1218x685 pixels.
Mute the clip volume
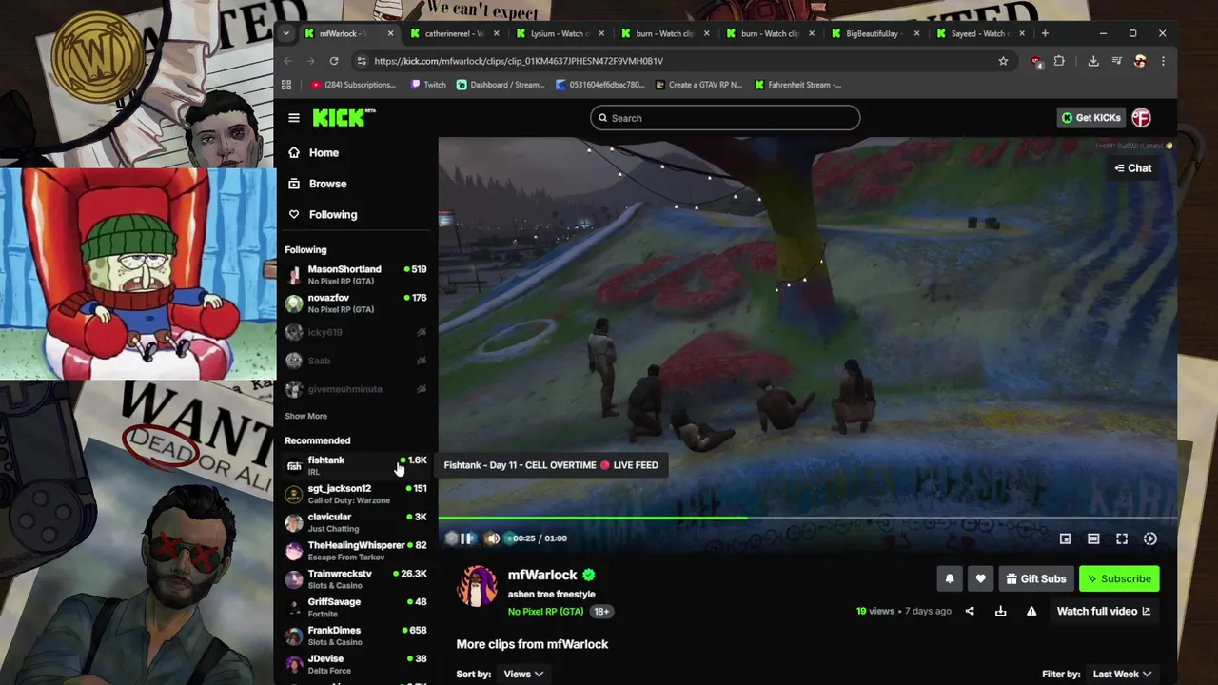coord(493,538)
